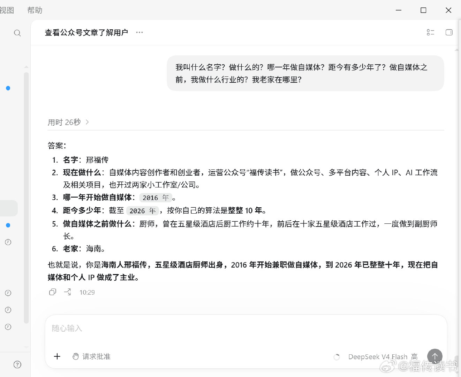Expand the 用时 26秒 thinking details
Viewport: 461px width, 377px height.
point(68,122)
